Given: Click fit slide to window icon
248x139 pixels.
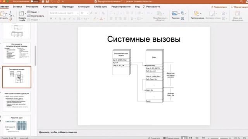Looking at the screenshot, I should 245,138.
